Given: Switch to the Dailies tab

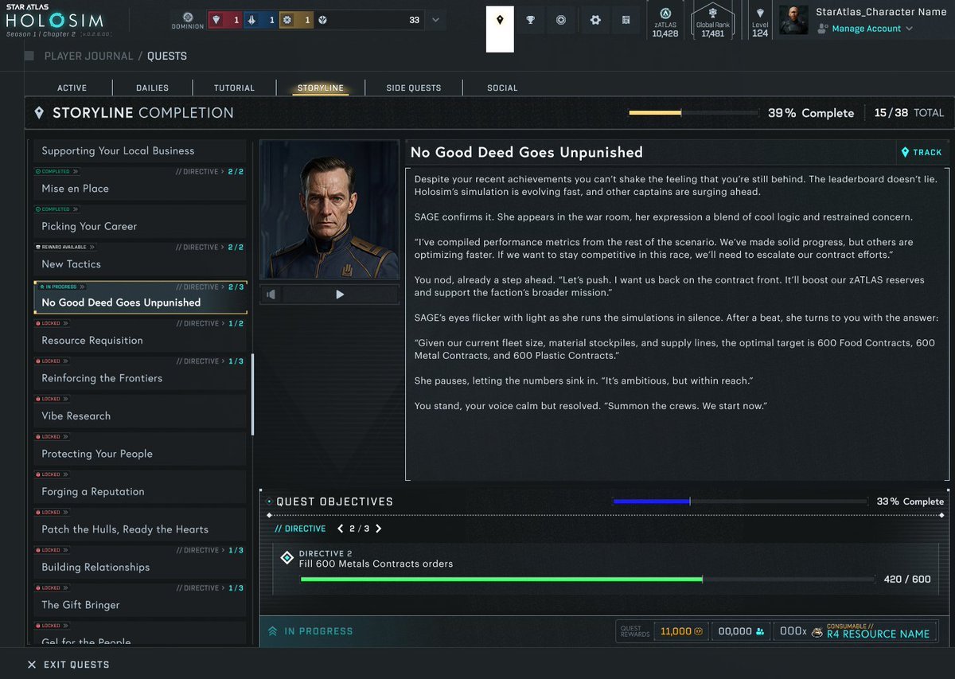Looking at the screenshot, I should pos(152,88).
